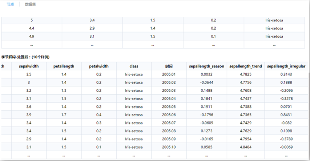310x161 pixels.
Task: Click the 3.9 sepalwidth cell
Action: coord(29,115)
